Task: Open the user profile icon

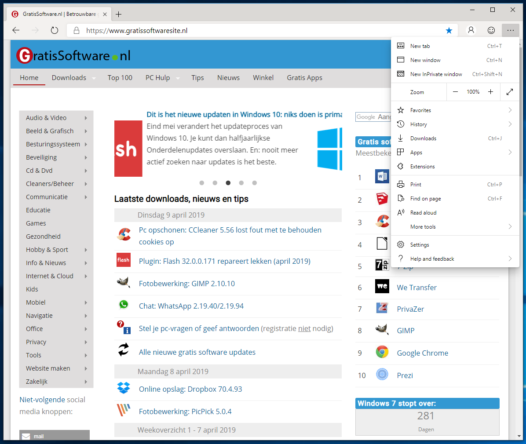Action: pos(471,30)
